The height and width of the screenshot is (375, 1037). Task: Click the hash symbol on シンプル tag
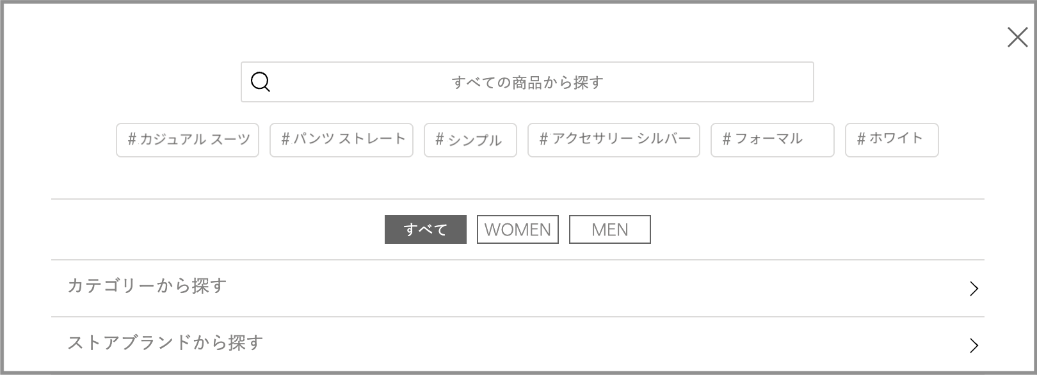(438, 140)
